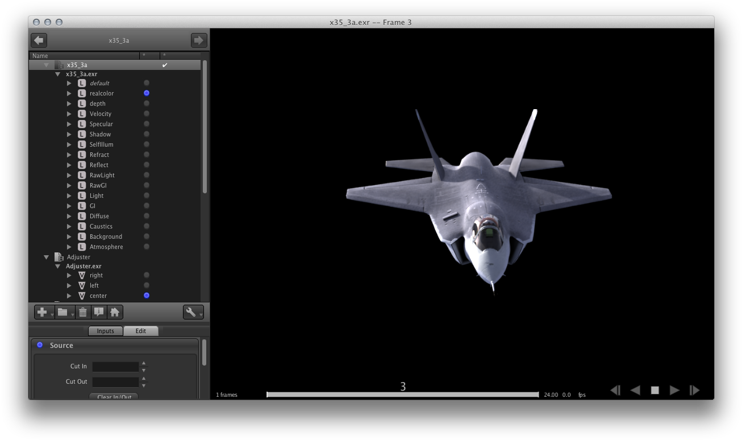The width and height of the screenshot is (742, 440).
Task: Select the default layer radio dot
Action: click(147, 83)
